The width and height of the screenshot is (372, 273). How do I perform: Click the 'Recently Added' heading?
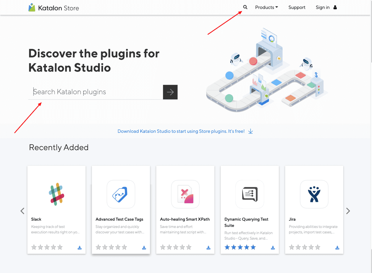pos(58,148)
